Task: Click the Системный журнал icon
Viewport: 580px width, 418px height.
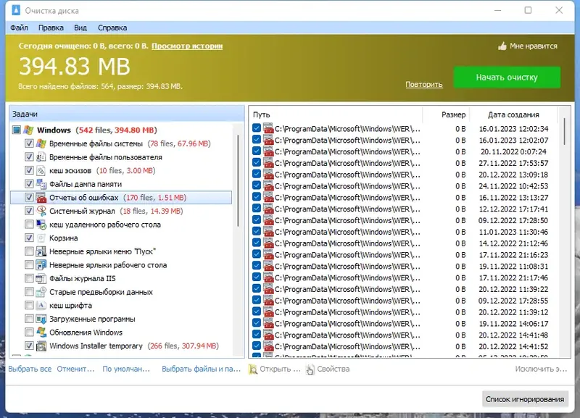Action: tap(41, 211)
